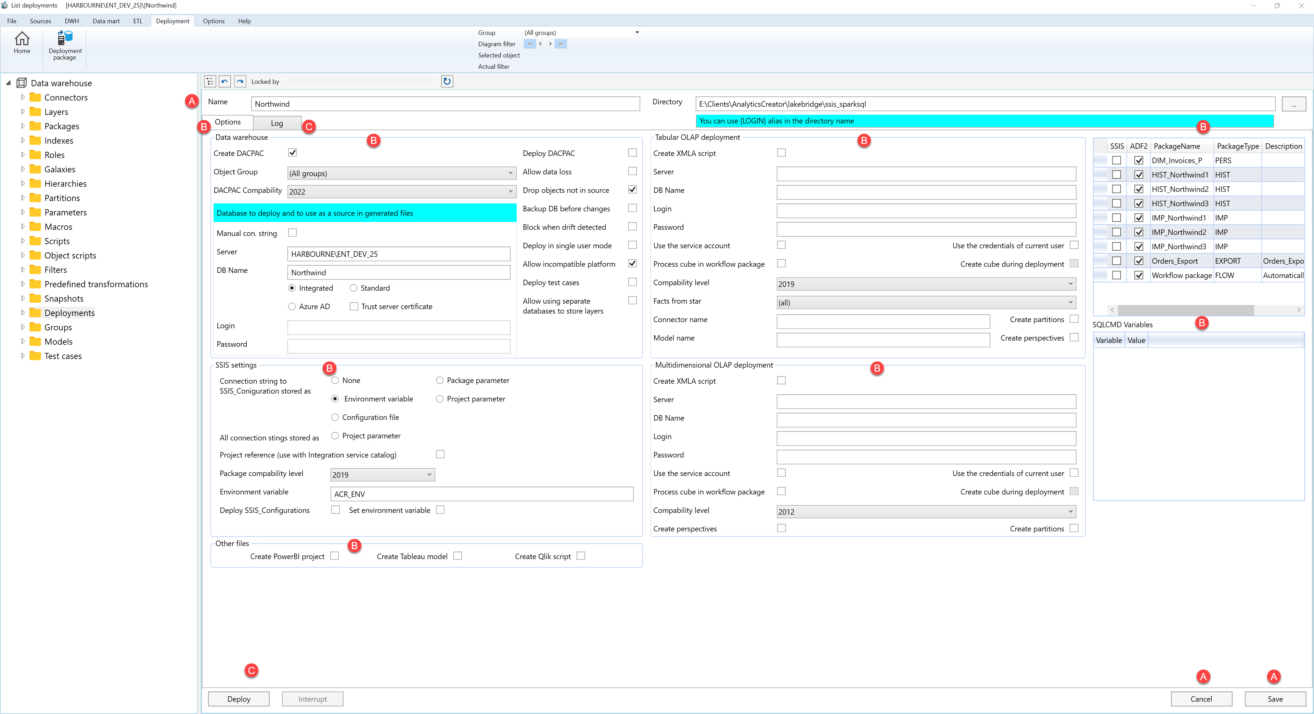
Task: Jump to last diagram filter arrow
Action: 561,44
